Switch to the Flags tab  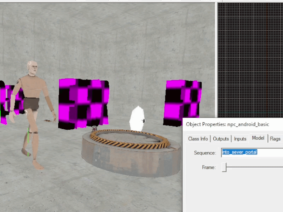point(275,139)
